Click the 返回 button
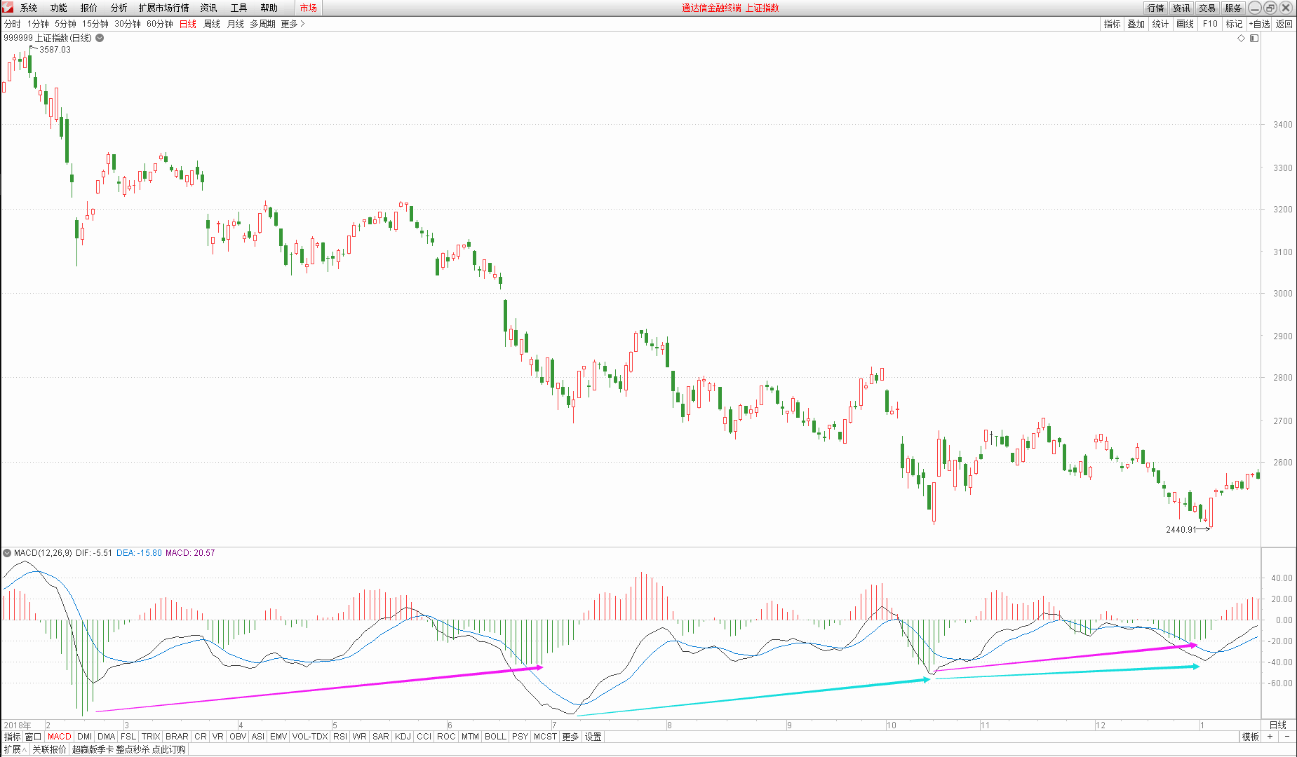Screen dimensions: 1297x757 click(1284, 24)
